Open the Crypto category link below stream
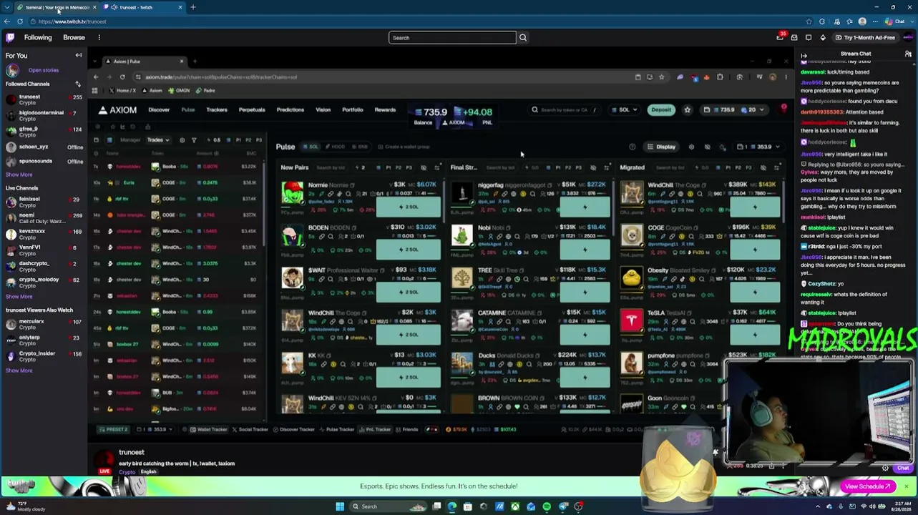 pos(127,472)
